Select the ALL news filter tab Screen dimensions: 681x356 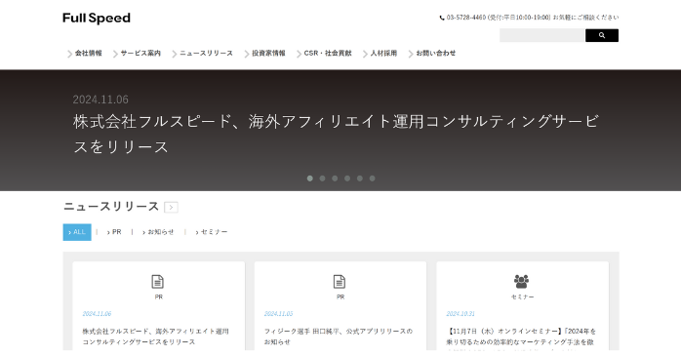[77, 232]
